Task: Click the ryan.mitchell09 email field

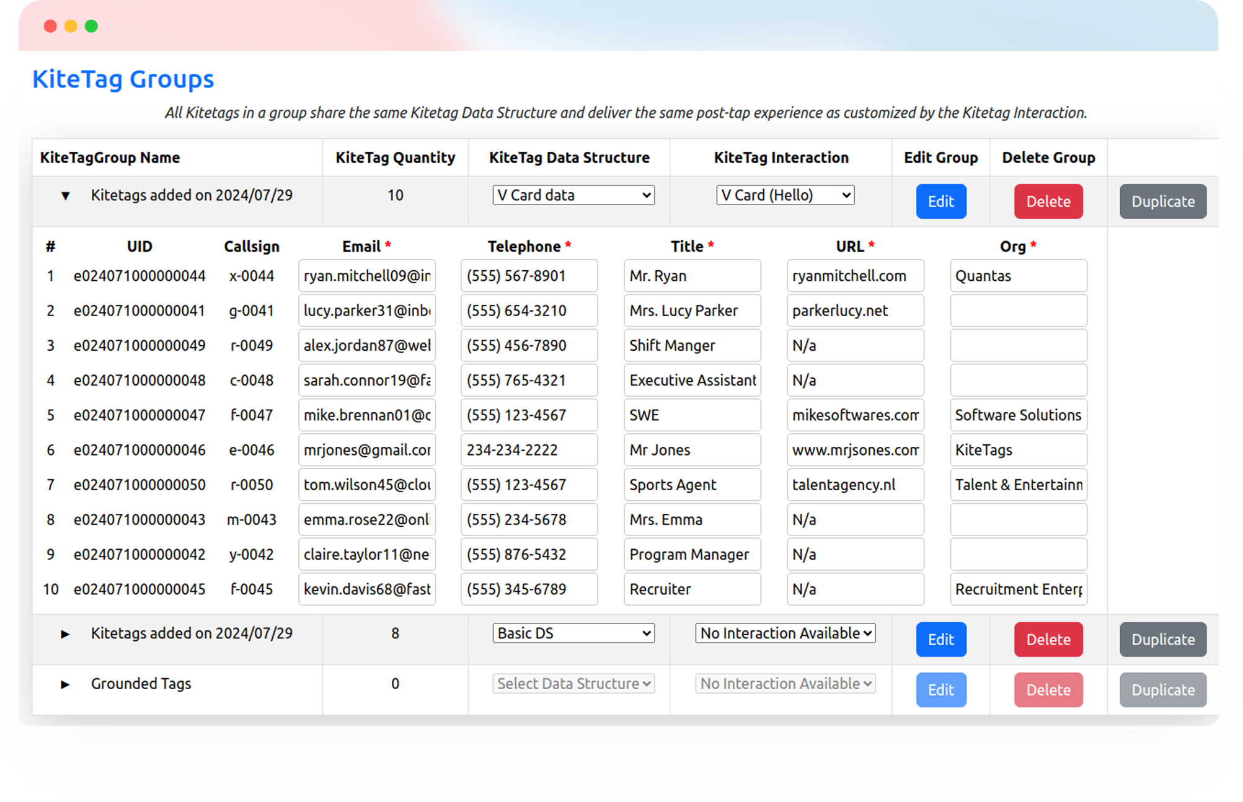Action: 366,276
